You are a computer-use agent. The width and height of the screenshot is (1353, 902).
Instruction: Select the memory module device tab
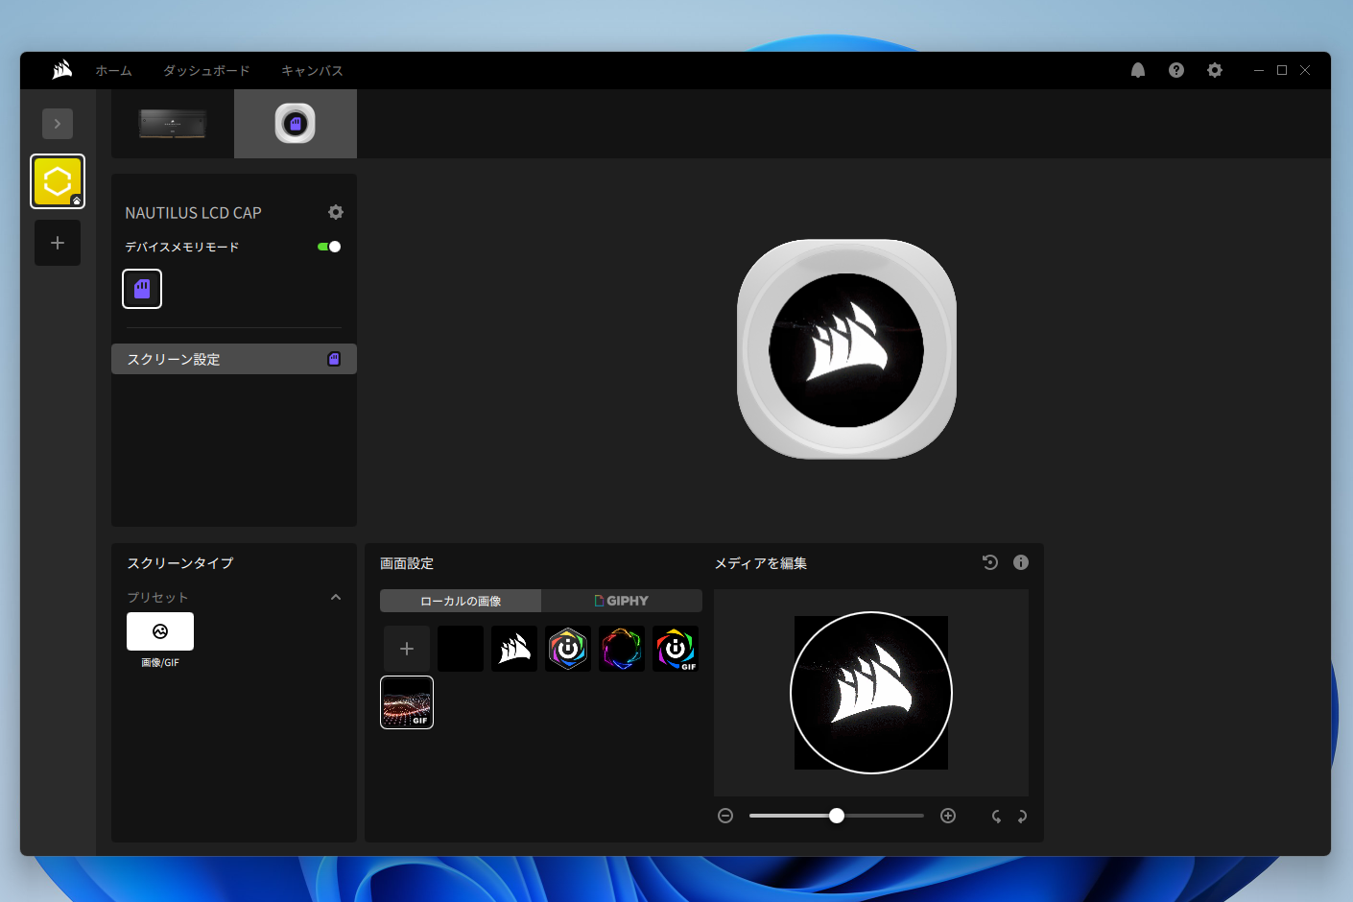[173, 124]
